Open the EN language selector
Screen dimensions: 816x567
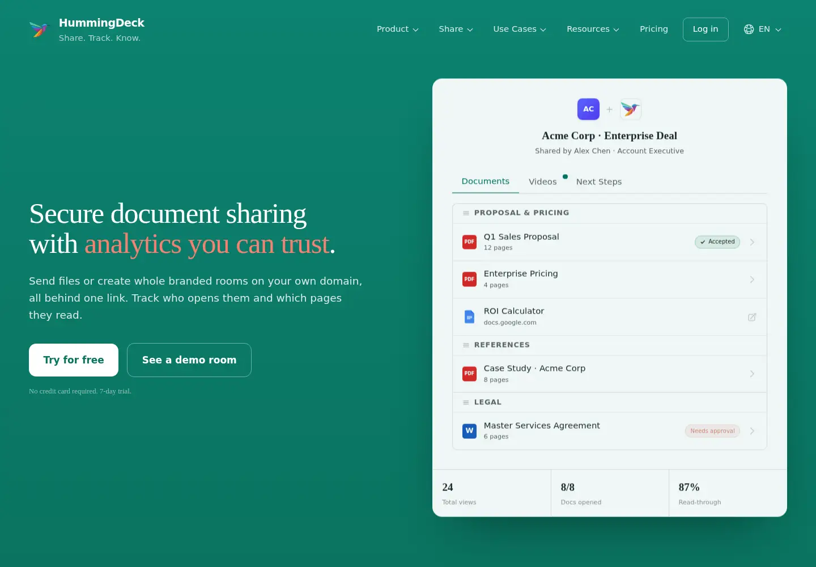tap(763, 29)
